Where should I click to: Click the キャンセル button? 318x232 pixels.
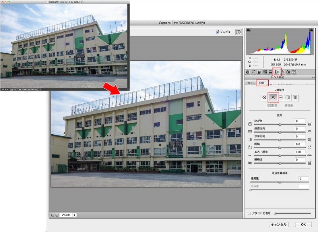click(x=279, y=224)
